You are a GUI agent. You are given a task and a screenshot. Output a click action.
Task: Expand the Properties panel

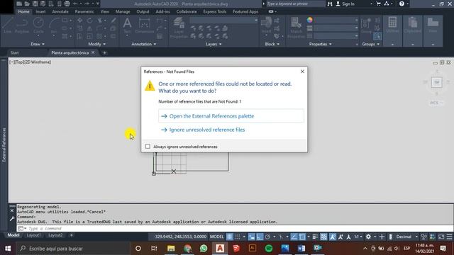[x=320, y=44]
